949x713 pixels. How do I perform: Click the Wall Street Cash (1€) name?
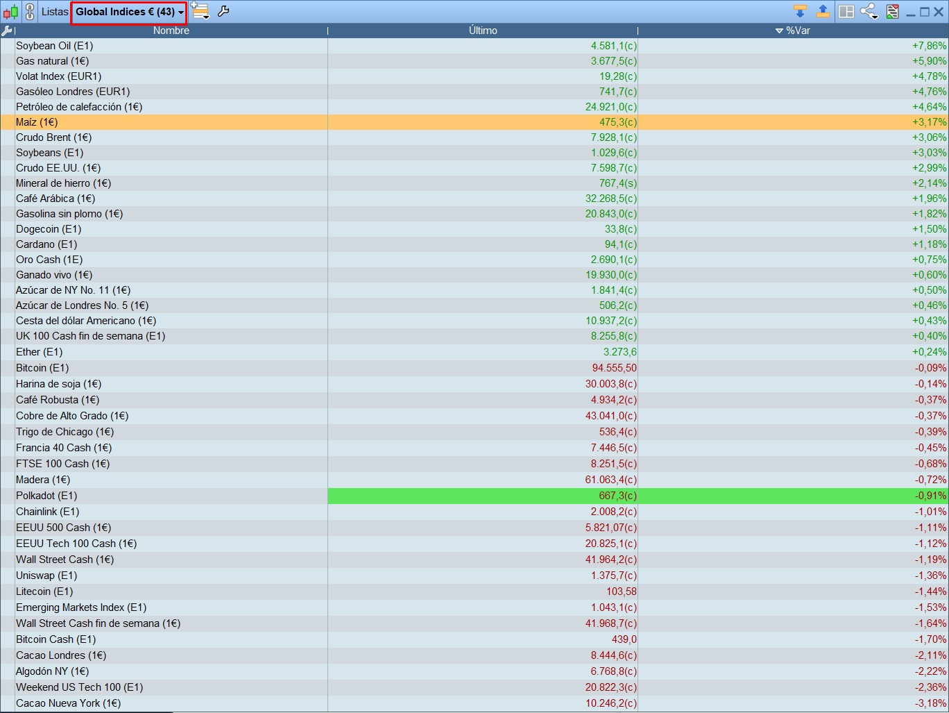coord(65,560)
